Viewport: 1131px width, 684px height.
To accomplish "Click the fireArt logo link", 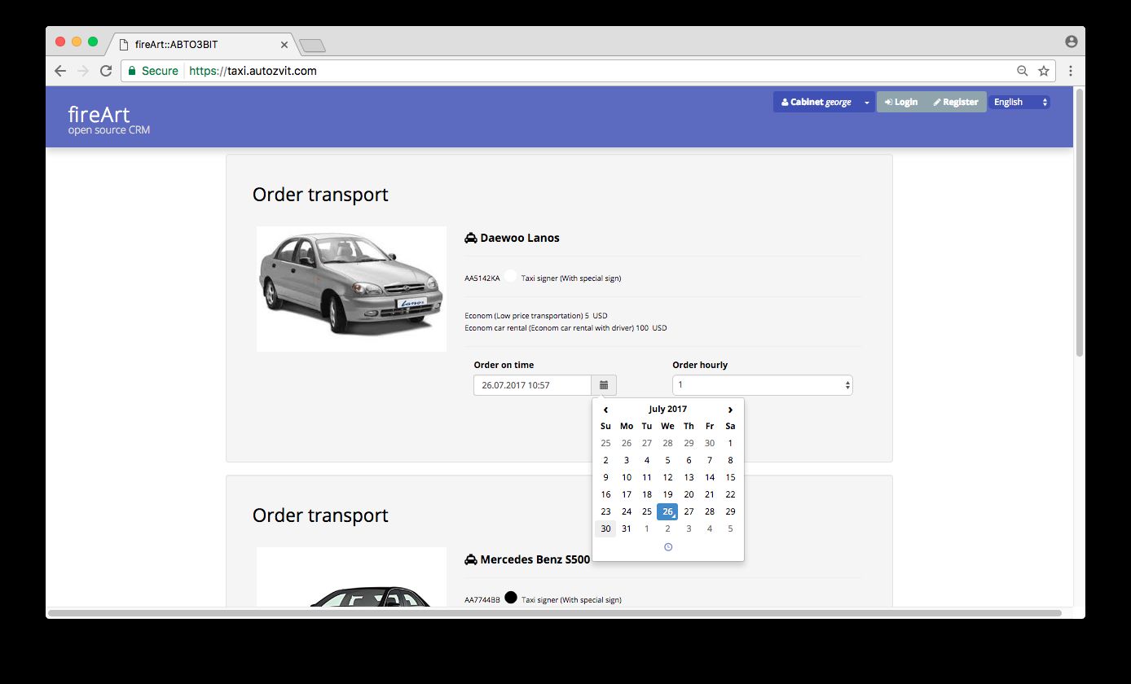I will pos(99,115).
